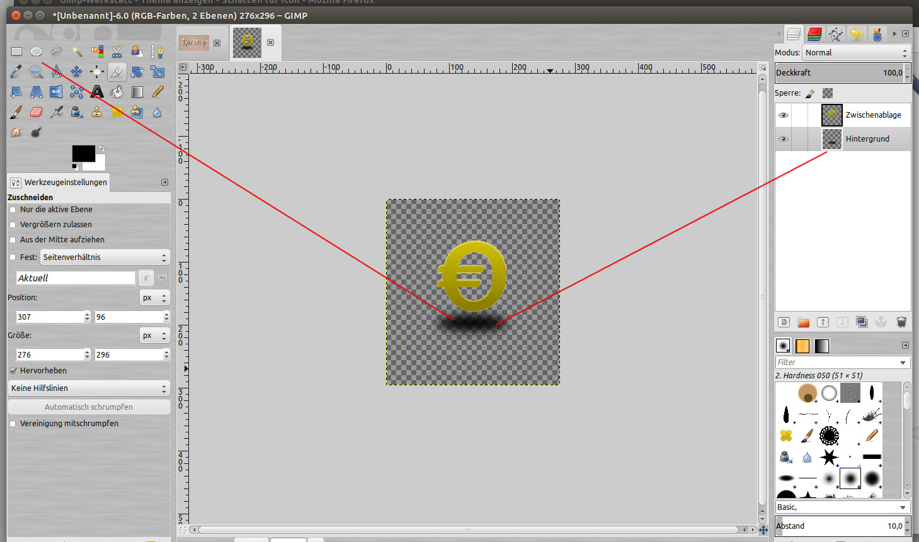This screenshot has height=542, width=919.
Task: Open the Seitenverhältnis dropdown
Action: tap(105, 257)
